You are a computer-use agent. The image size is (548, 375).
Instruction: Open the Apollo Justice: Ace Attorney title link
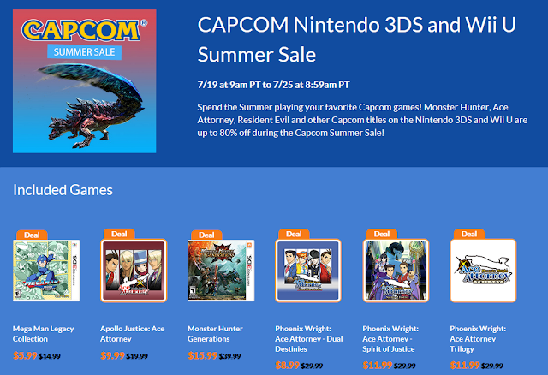133,334
